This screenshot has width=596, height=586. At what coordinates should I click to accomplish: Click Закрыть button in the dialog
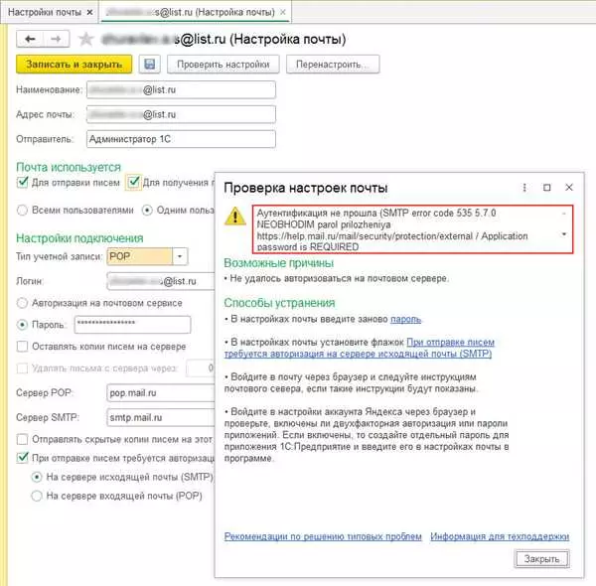tap(541, 558)
